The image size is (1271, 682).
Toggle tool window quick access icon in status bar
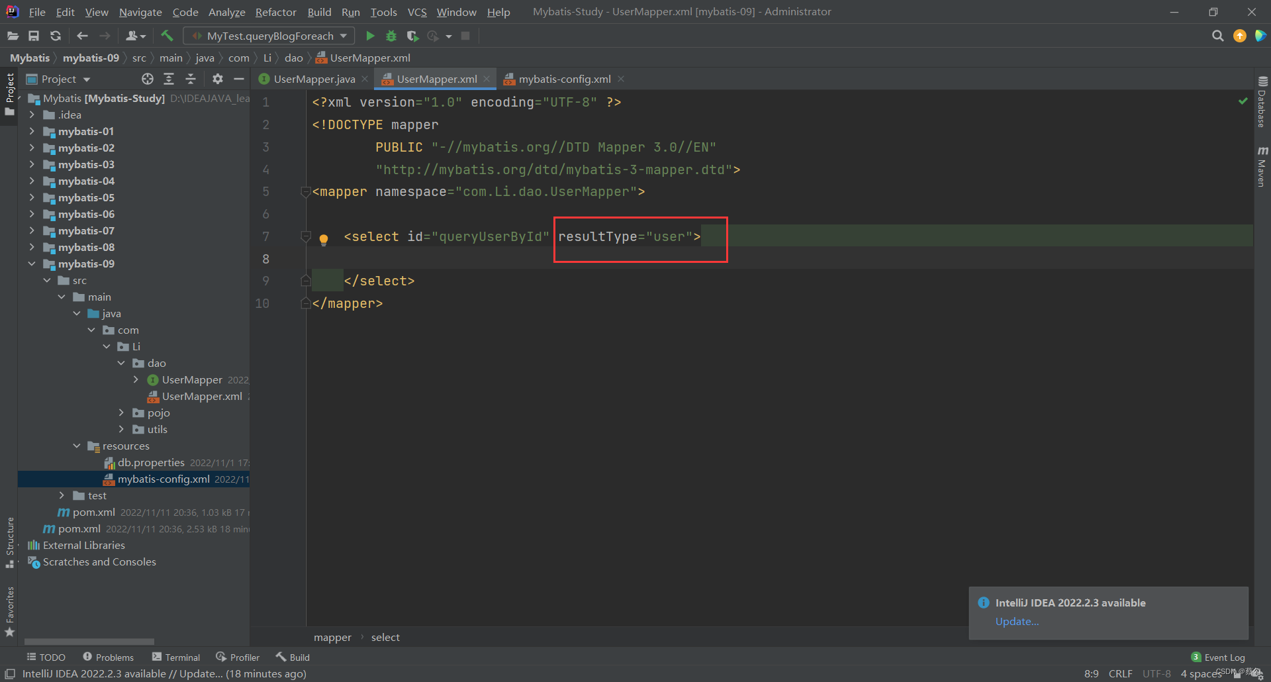pos(10,673)
